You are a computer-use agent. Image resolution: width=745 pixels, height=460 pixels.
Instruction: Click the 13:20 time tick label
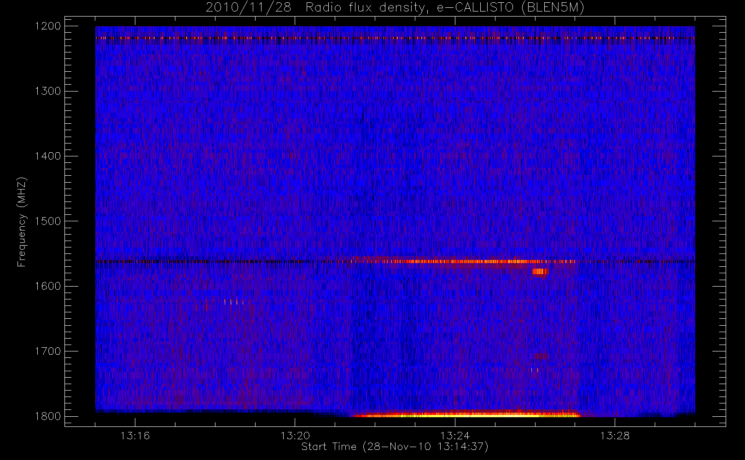[x=295, y=436]
